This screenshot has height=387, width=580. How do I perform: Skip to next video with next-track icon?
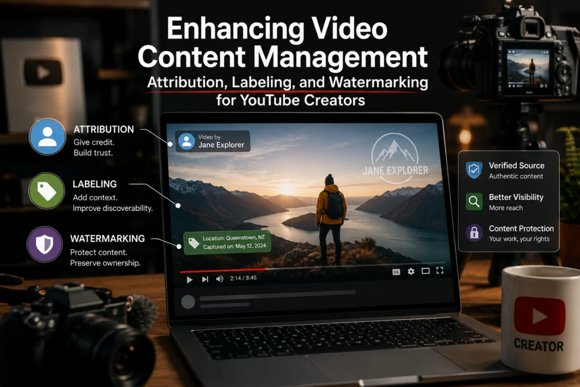(205, 279)
